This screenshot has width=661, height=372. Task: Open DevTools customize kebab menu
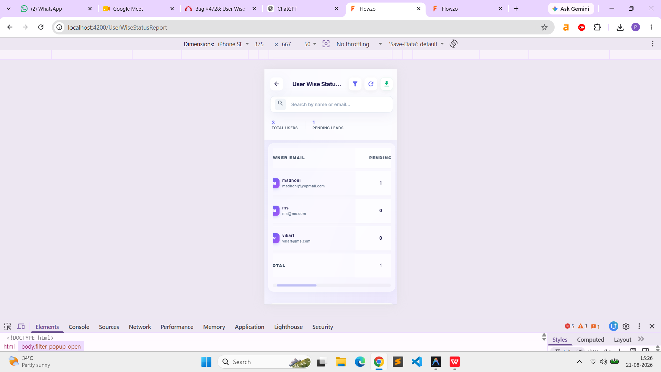639,326
